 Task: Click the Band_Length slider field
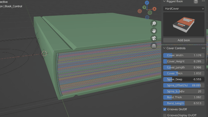[184, 103]
